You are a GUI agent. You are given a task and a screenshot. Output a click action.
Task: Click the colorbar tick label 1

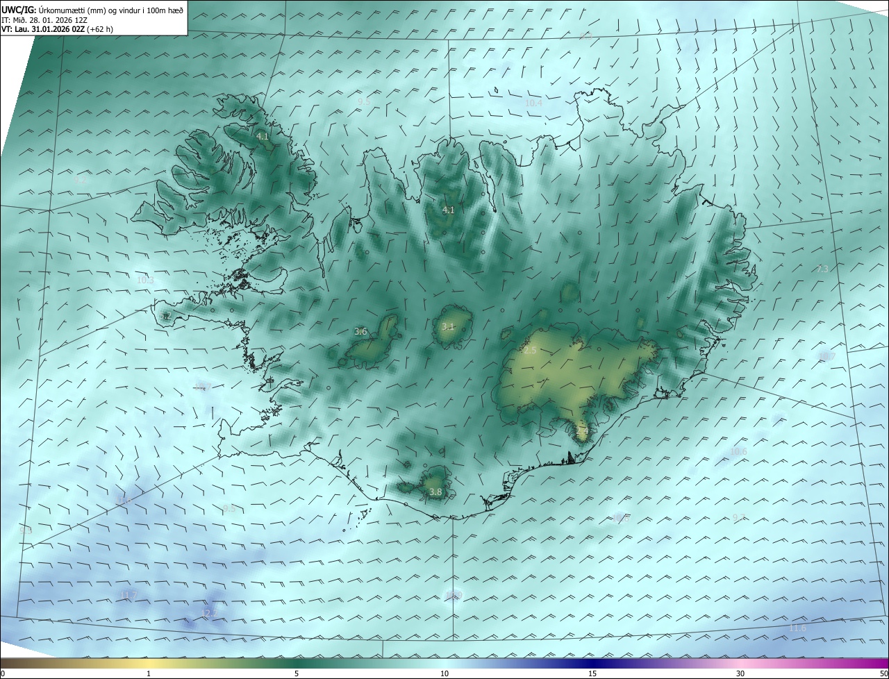(x=149, y=673)
